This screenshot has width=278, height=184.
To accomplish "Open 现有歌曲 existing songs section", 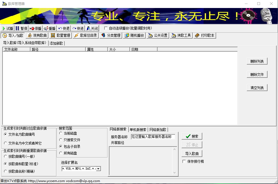I will [x=37, y=36].
